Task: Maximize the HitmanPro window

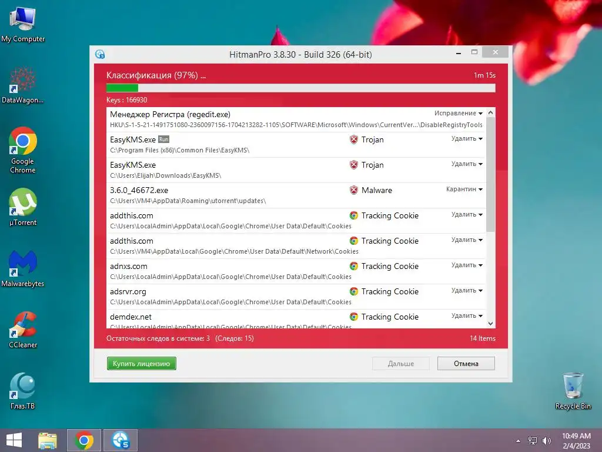Action: tap(474, 52)
